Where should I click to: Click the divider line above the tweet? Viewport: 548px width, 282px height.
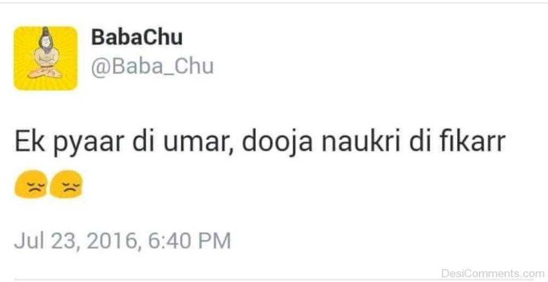click(274, 3)
